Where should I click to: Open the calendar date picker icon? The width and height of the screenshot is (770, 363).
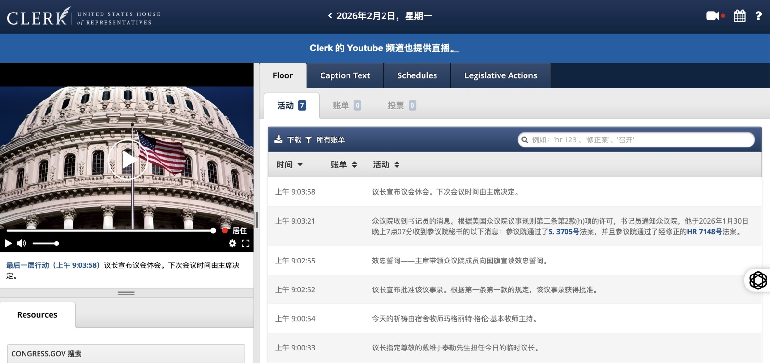click(740, 16)
